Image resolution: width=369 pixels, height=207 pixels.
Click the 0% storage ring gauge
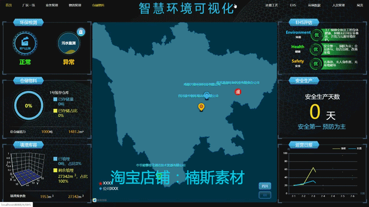pyautogui.click(x=29, y=105)
